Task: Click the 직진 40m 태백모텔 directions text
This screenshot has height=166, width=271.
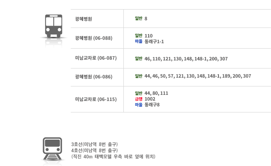Action: coord(113,156)
